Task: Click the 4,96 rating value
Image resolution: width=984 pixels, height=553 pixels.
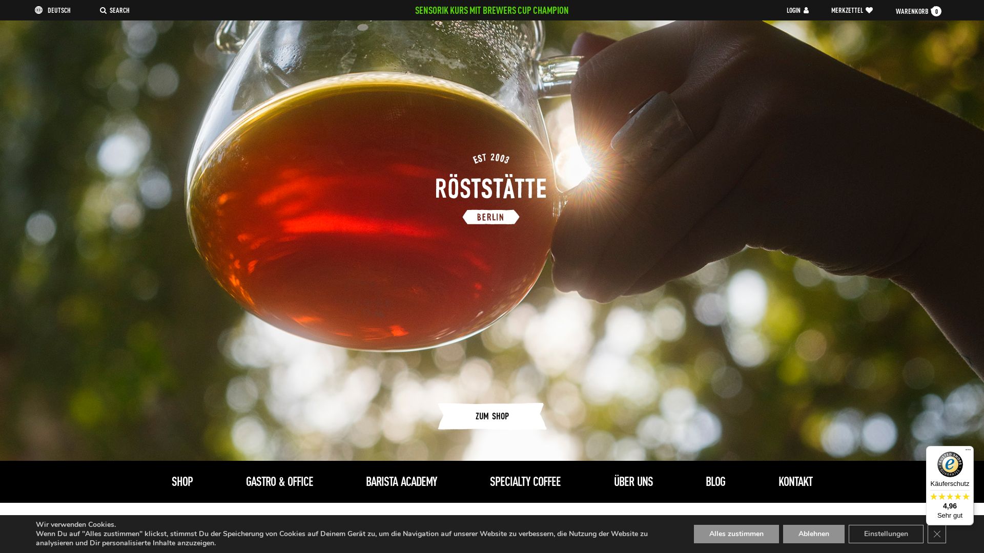Action: [x=950, y=506]
